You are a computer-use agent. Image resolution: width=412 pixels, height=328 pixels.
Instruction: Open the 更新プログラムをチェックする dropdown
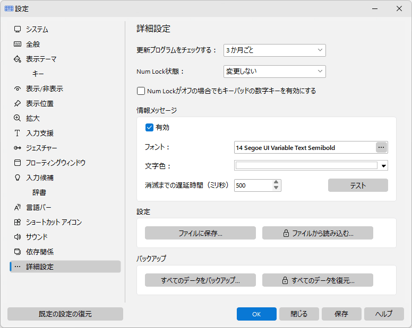point(274,50)
